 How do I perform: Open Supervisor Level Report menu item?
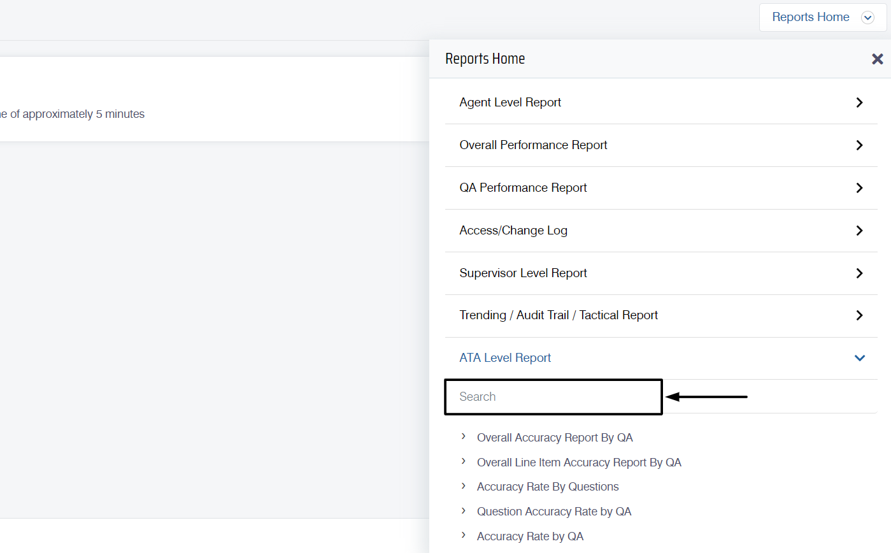pos(661,273)
